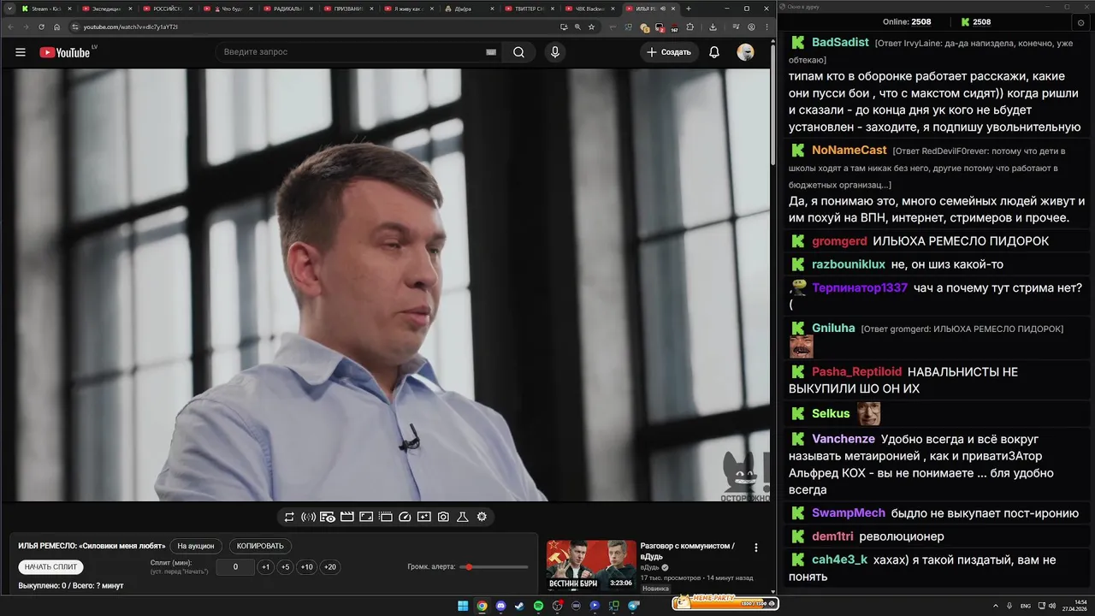The height and width of the screenshot is (616, 1095).
Task: Switch to the "ПРИЗВАНИЕ" tab
Action: [x=349, y=9]
